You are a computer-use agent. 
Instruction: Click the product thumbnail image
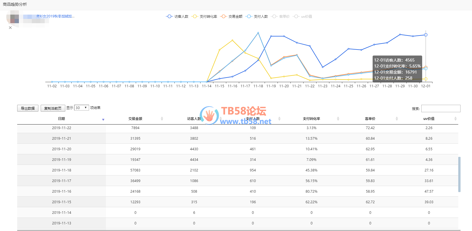15,19
